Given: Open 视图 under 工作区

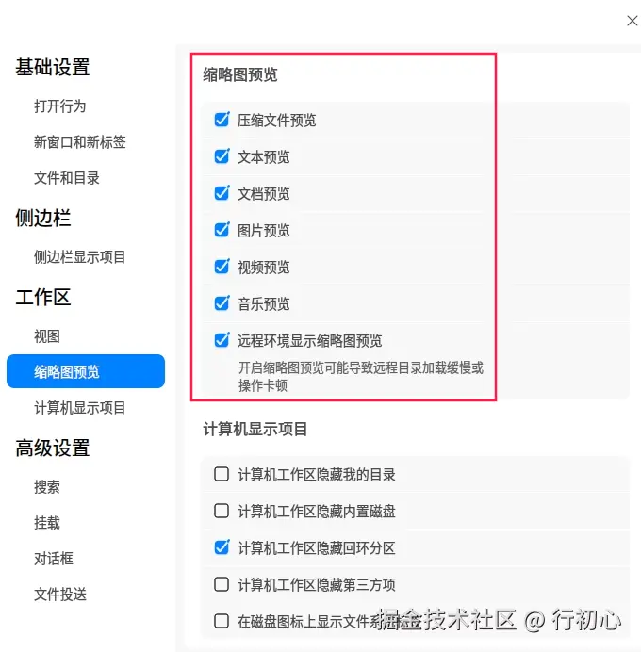Looking at the screenshot, I should [x=47, y=336].
